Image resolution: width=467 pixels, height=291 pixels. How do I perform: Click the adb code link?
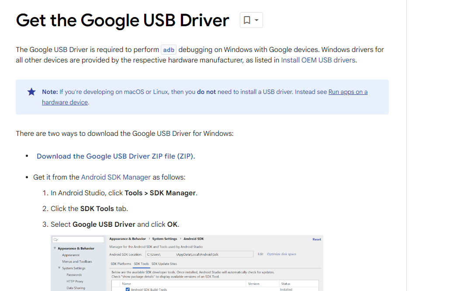pos(169,50)
